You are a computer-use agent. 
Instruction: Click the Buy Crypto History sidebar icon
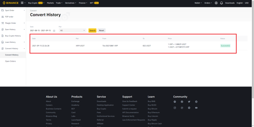3,36
